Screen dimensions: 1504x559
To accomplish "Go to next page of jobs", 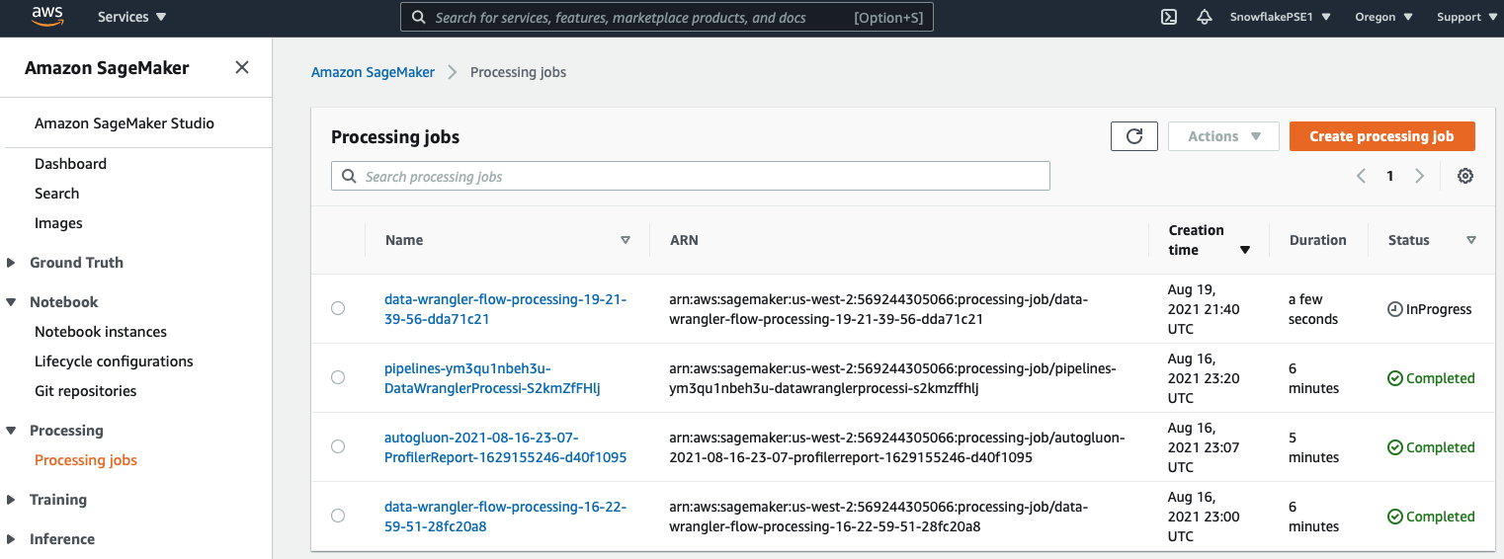I will click(x=1420, y=176).
